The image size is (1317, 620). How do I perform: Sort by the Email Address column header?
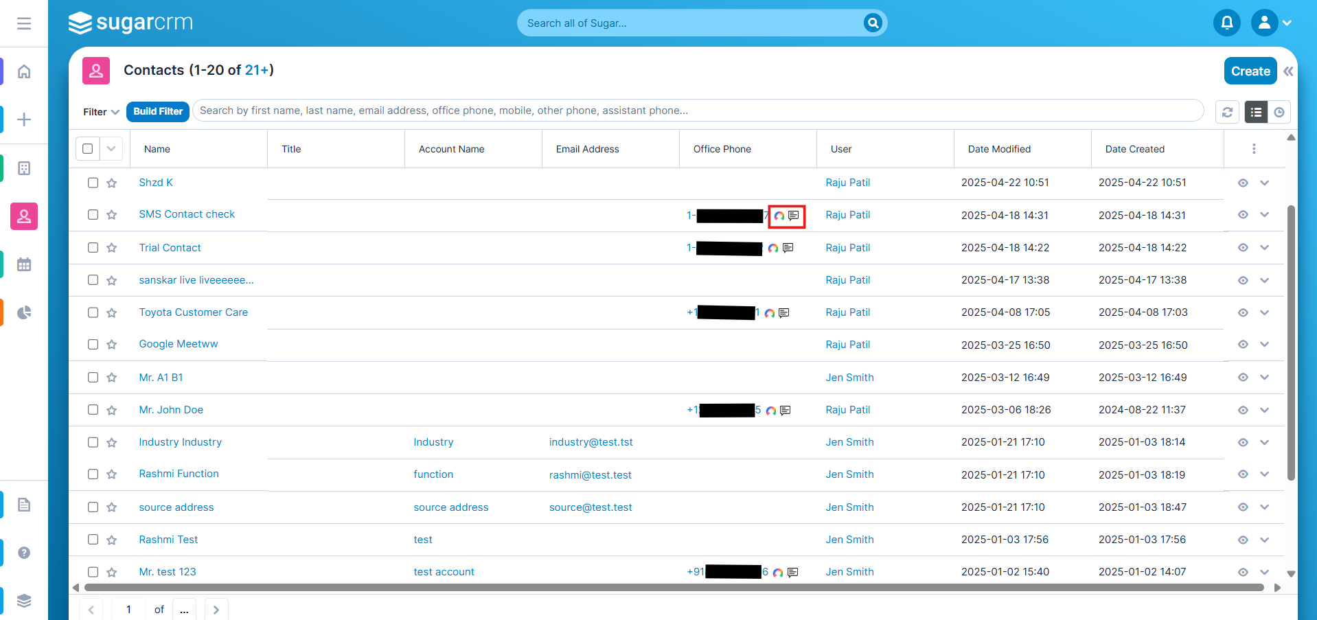[x=588, y=149]
